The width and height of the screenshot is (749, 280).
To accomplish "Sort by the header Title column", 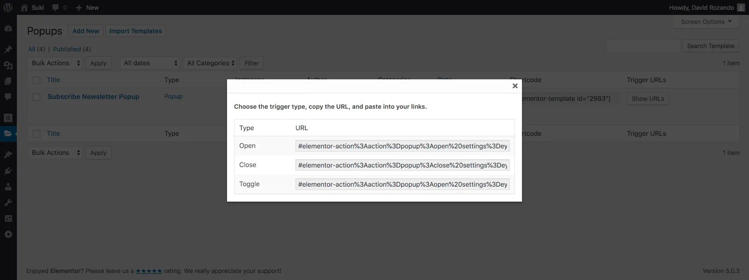I will tap(53, 80).
